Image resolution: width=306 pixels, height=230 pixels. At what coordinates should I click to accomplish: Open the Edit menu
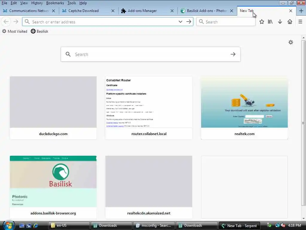tap(14, 3)
